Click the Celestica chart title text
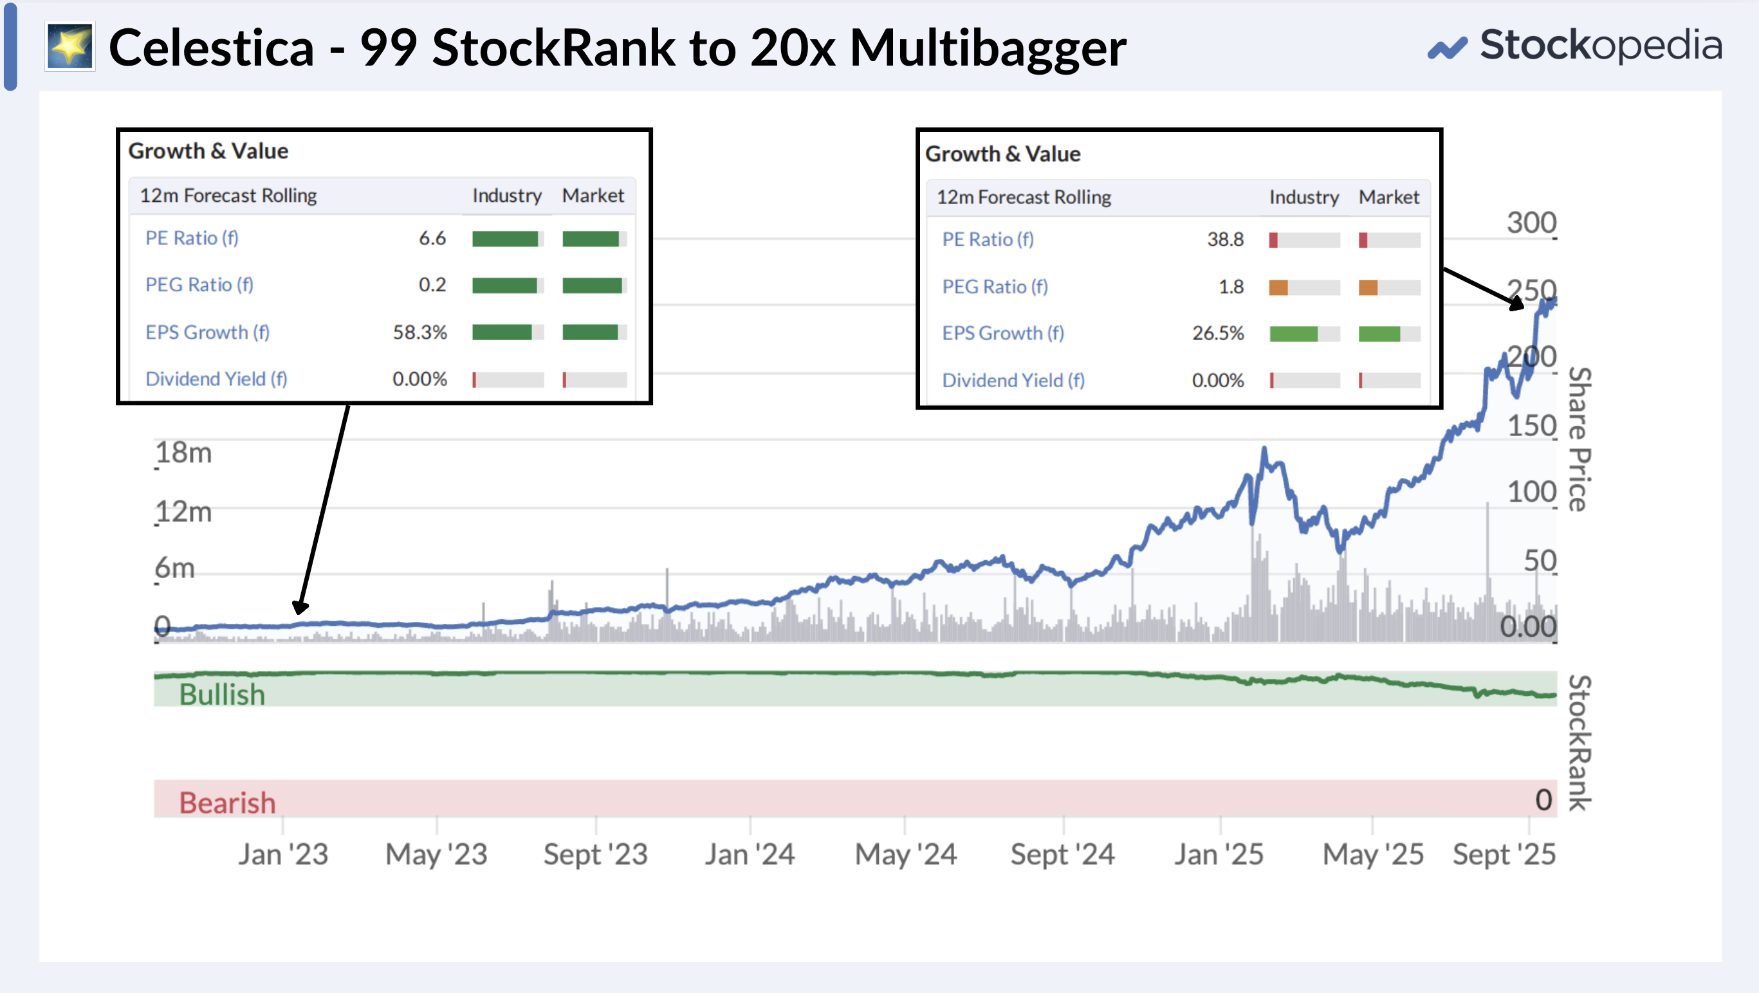This screenshot has height=993, width=1759. point(617,48)
